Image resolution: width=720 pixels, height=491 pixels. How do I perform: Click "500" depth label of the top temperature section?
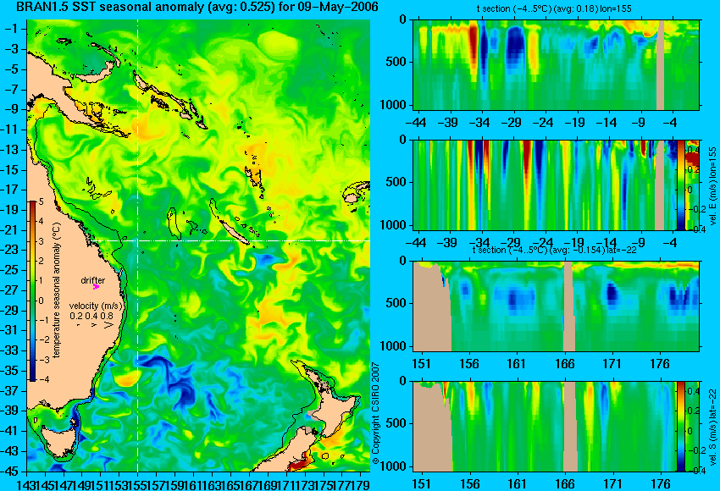click(x=396, y=63)
